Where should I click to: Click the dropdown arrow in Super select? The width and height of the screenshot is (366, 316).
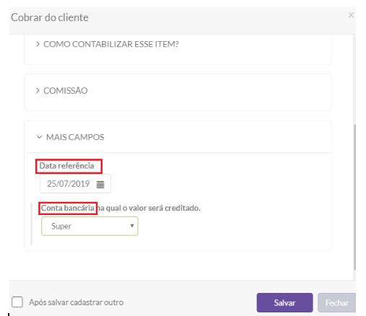(132, 226)
